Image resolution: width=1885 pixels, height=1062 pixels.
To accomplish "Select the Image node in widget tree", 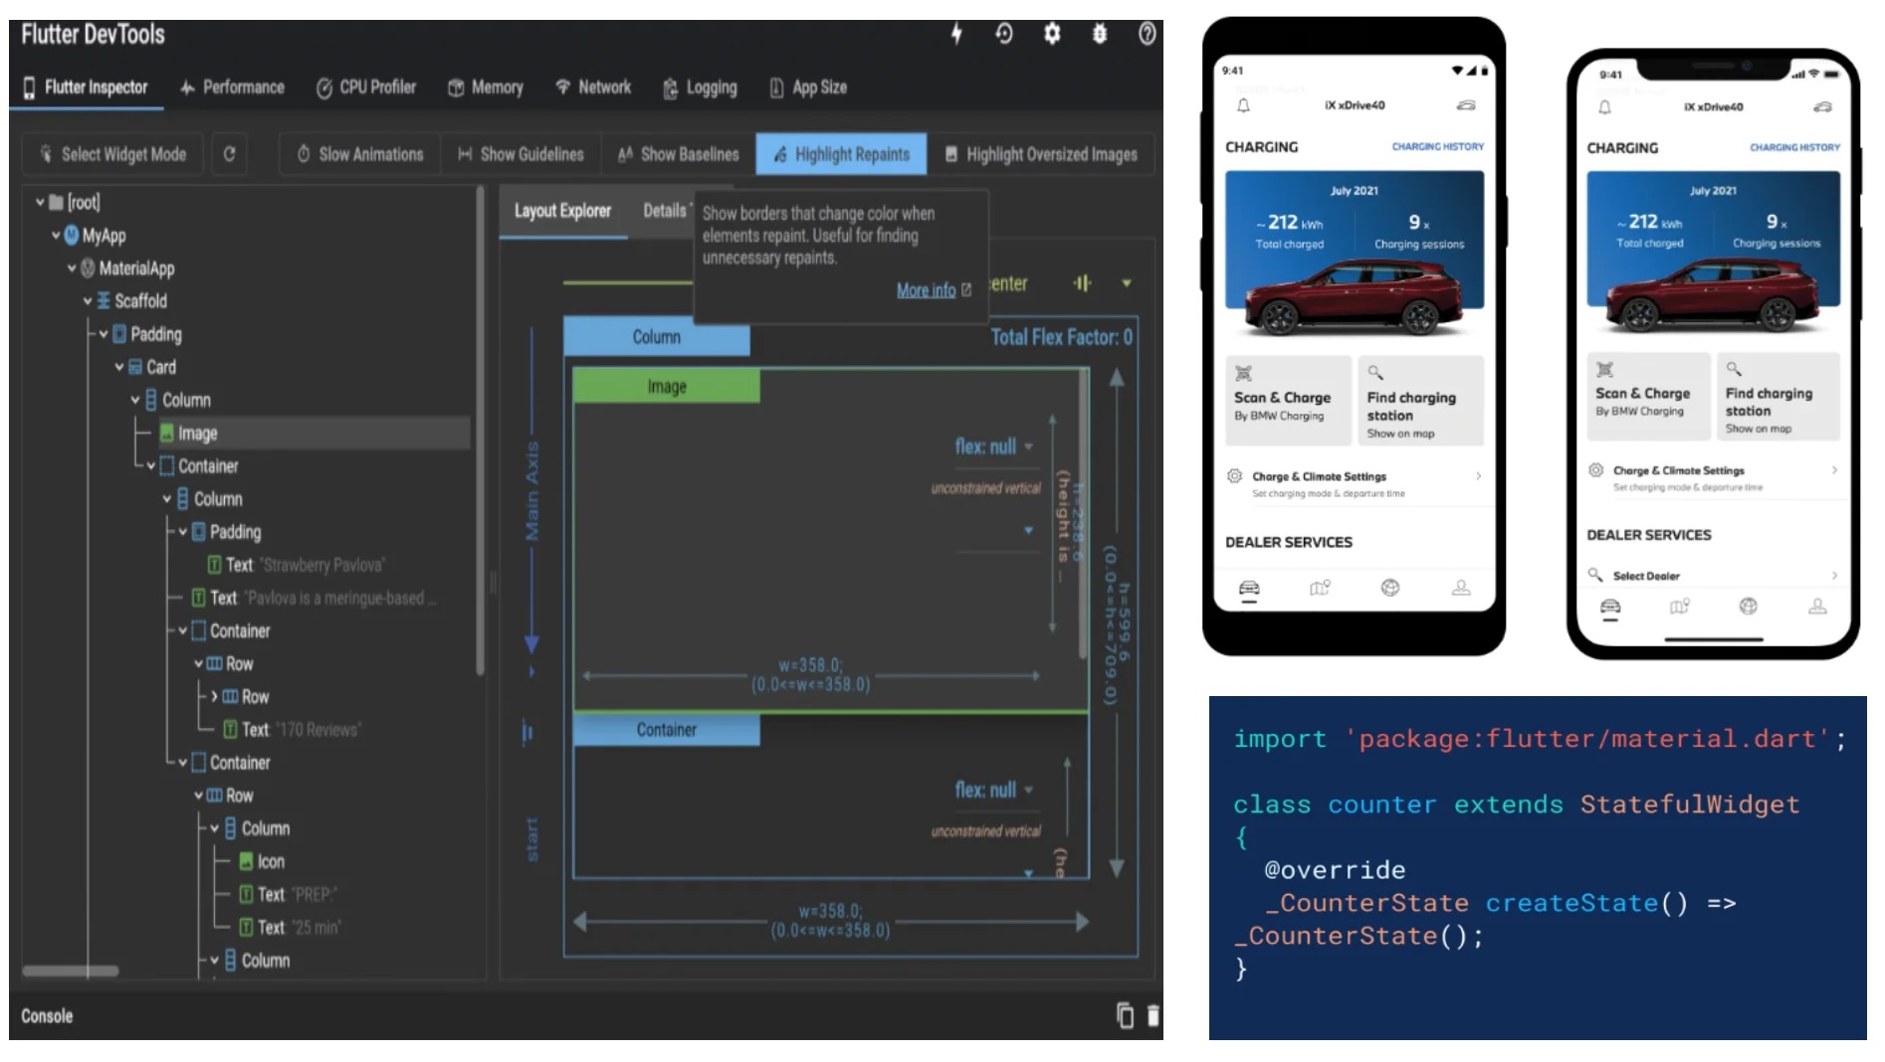I will [x=197, y=434].
